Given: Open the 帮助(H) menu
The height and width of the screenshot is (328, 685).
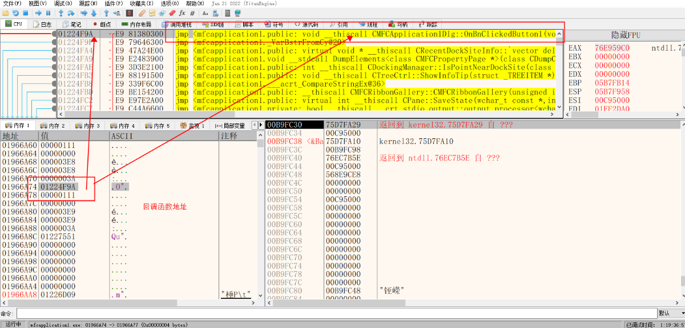Looking at the screenshot, I should (x=195, y=3).
